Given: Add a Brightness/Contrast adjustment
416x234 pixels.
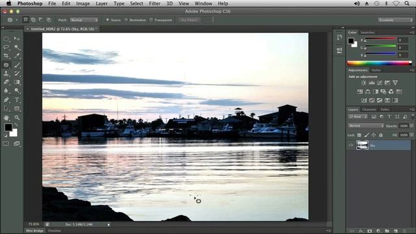Looking at the screenshot, I should point(363,83).
